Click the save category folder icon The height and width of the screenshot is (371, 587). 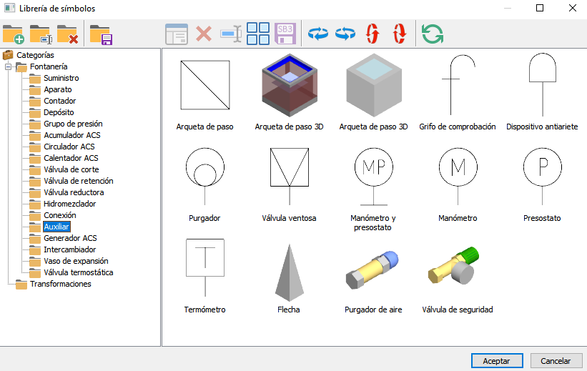[x=101, y=34]
